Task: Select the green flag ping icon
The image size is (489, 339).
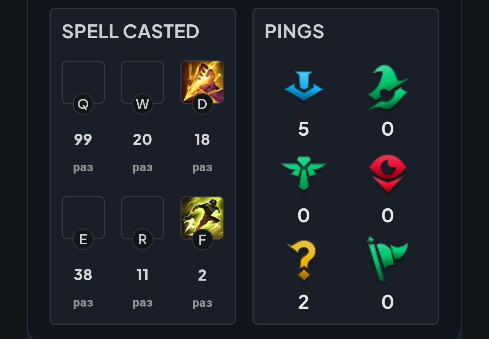Action: click(x=388, y=259)
